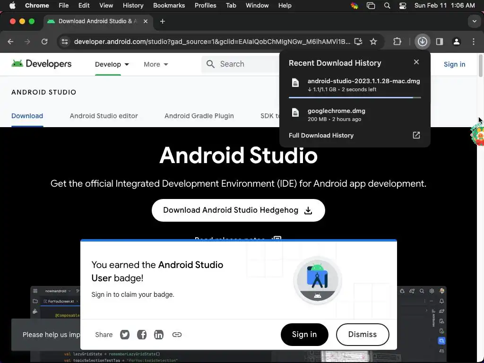The image size is (484, 363).
Task: Share badge on Facebook
Action: click(x=142, y=335)
